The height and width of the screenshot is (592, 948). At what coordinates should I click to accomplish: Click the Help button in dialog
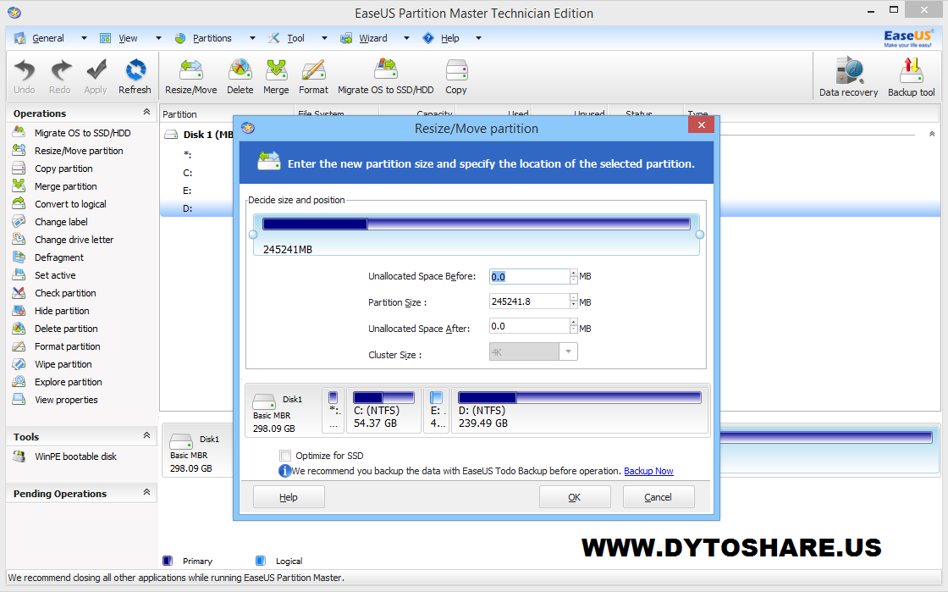(289, 497)
